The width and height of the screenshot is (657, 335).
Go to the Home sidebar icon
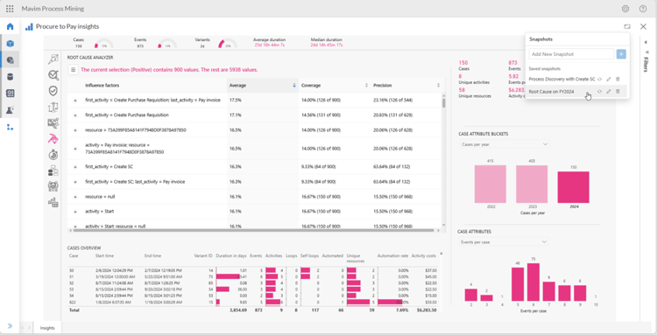click(10, 27)
